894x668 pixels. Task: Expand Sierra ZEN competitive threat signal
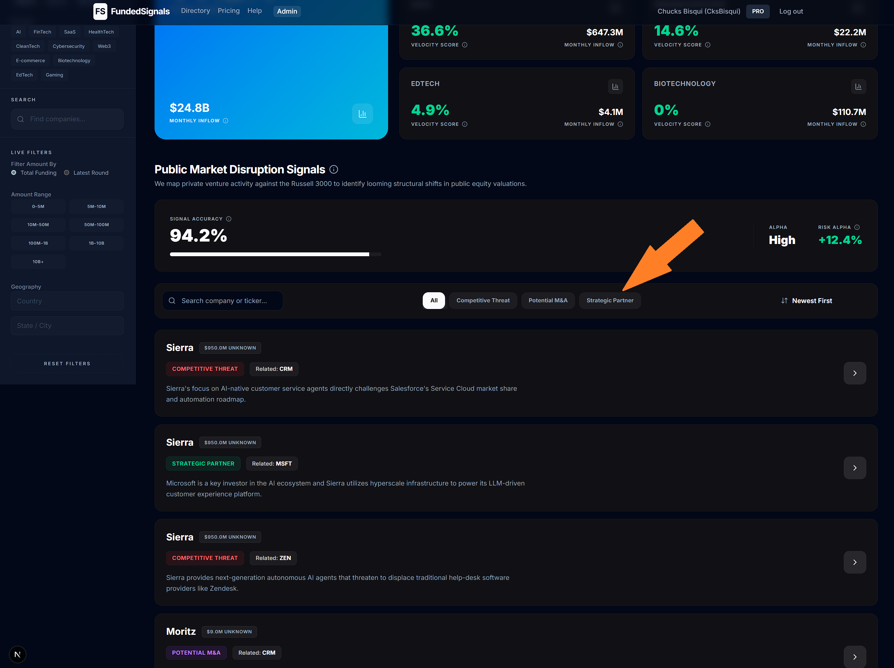(854, 562)
